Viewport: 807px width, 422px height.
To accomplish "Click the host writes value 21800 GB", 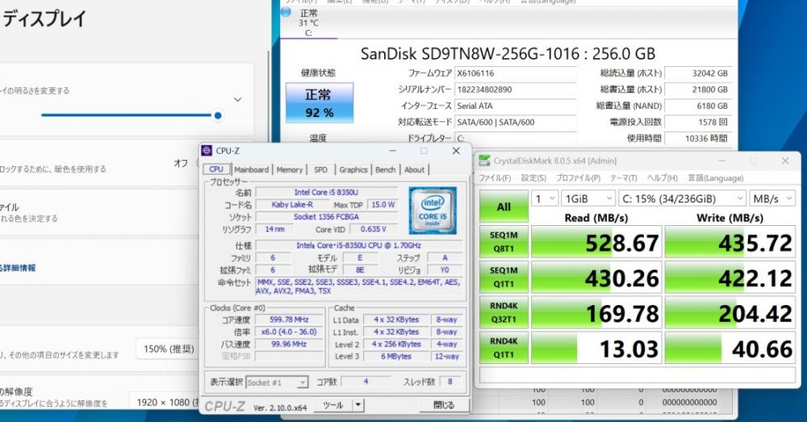I will (698, 90).
